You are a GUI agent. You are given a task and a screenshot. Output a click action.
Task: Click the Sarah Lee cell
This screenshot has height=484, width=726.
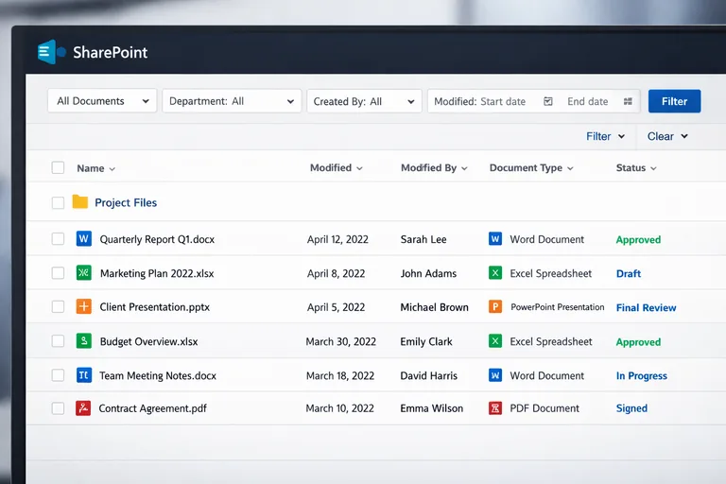pyautogui.click(x=423, y=239)
